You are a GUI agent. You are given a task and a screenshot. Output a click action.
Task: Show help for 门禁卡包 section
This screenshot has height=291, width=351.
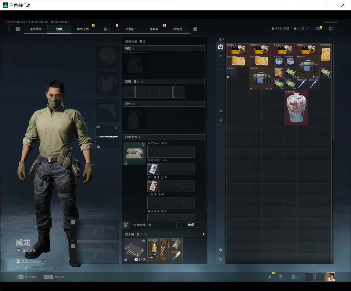139,137
